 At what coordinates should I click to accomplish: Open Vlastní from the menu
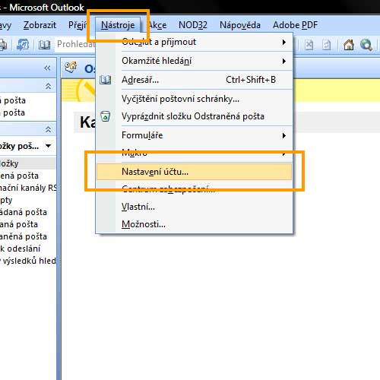point(194,207)
